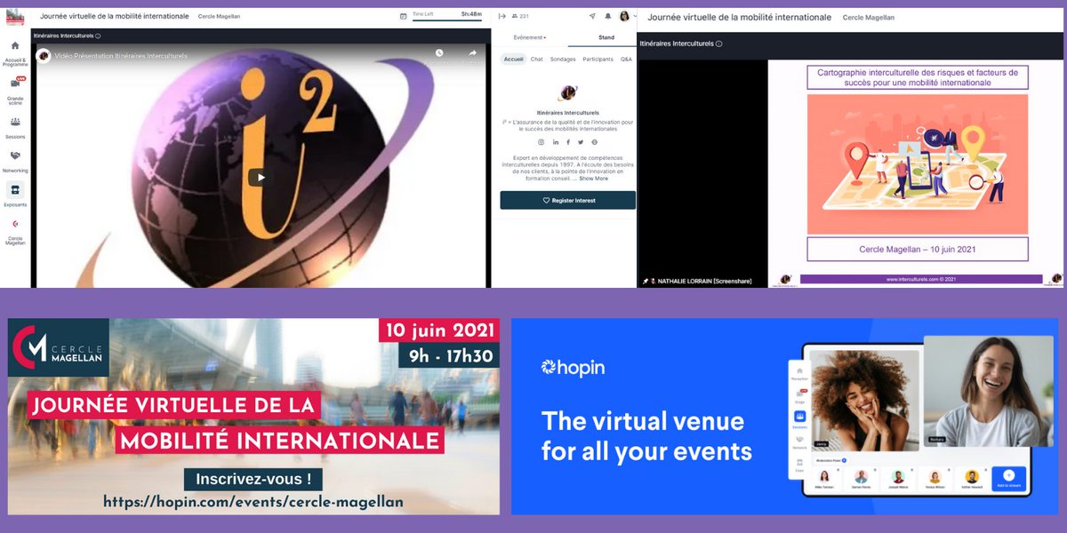Click Cercle Magellan in left window header

tap(219, 16)
